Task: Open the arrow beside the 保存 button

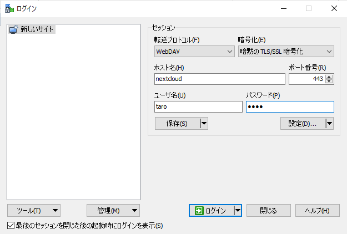Action: 204,124
